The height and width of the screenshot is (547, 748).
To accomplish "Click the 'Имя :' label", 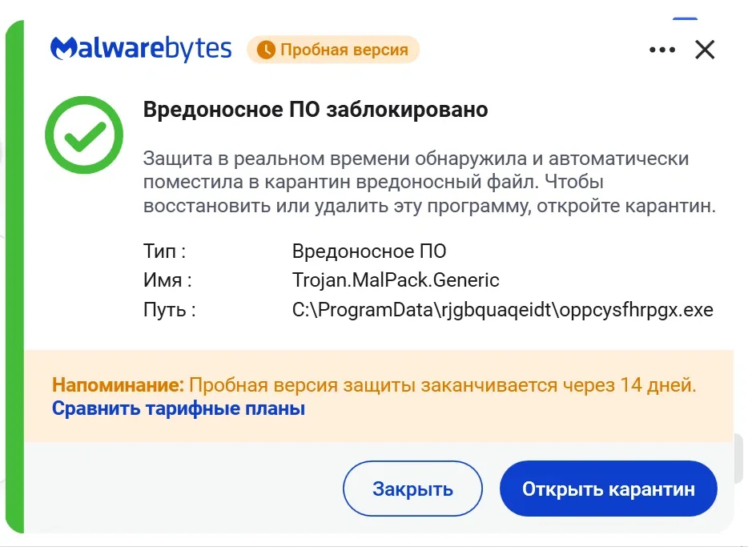I will [167, 280].
